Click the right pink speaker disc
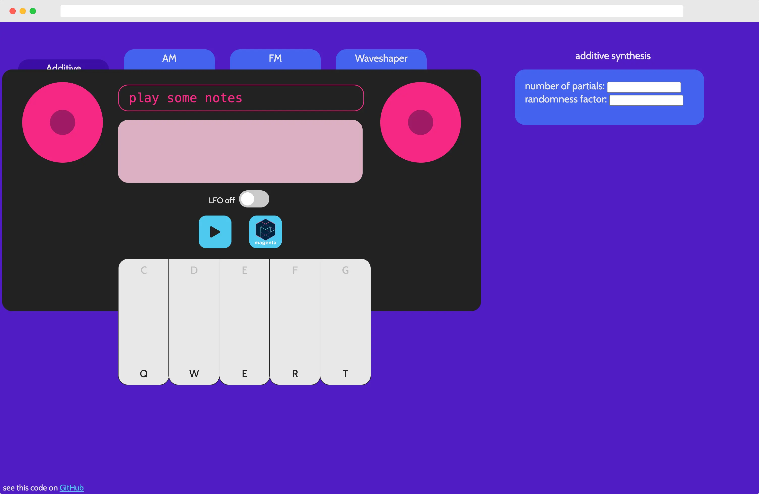The image size is (759, 494). tap(420, 122)
